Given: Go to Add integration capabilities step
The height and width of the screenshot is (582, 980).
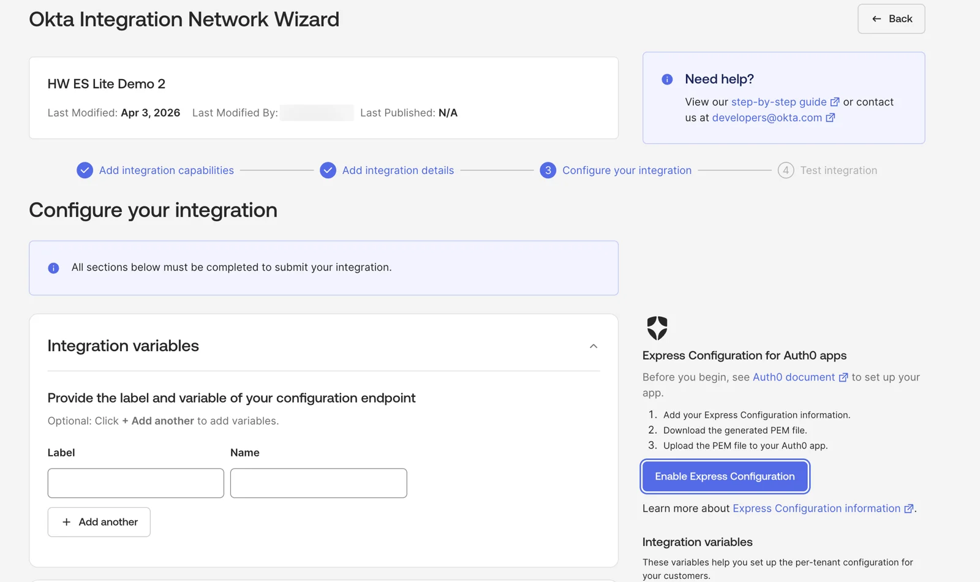Looking at the screenshot, I should [167, 170].
